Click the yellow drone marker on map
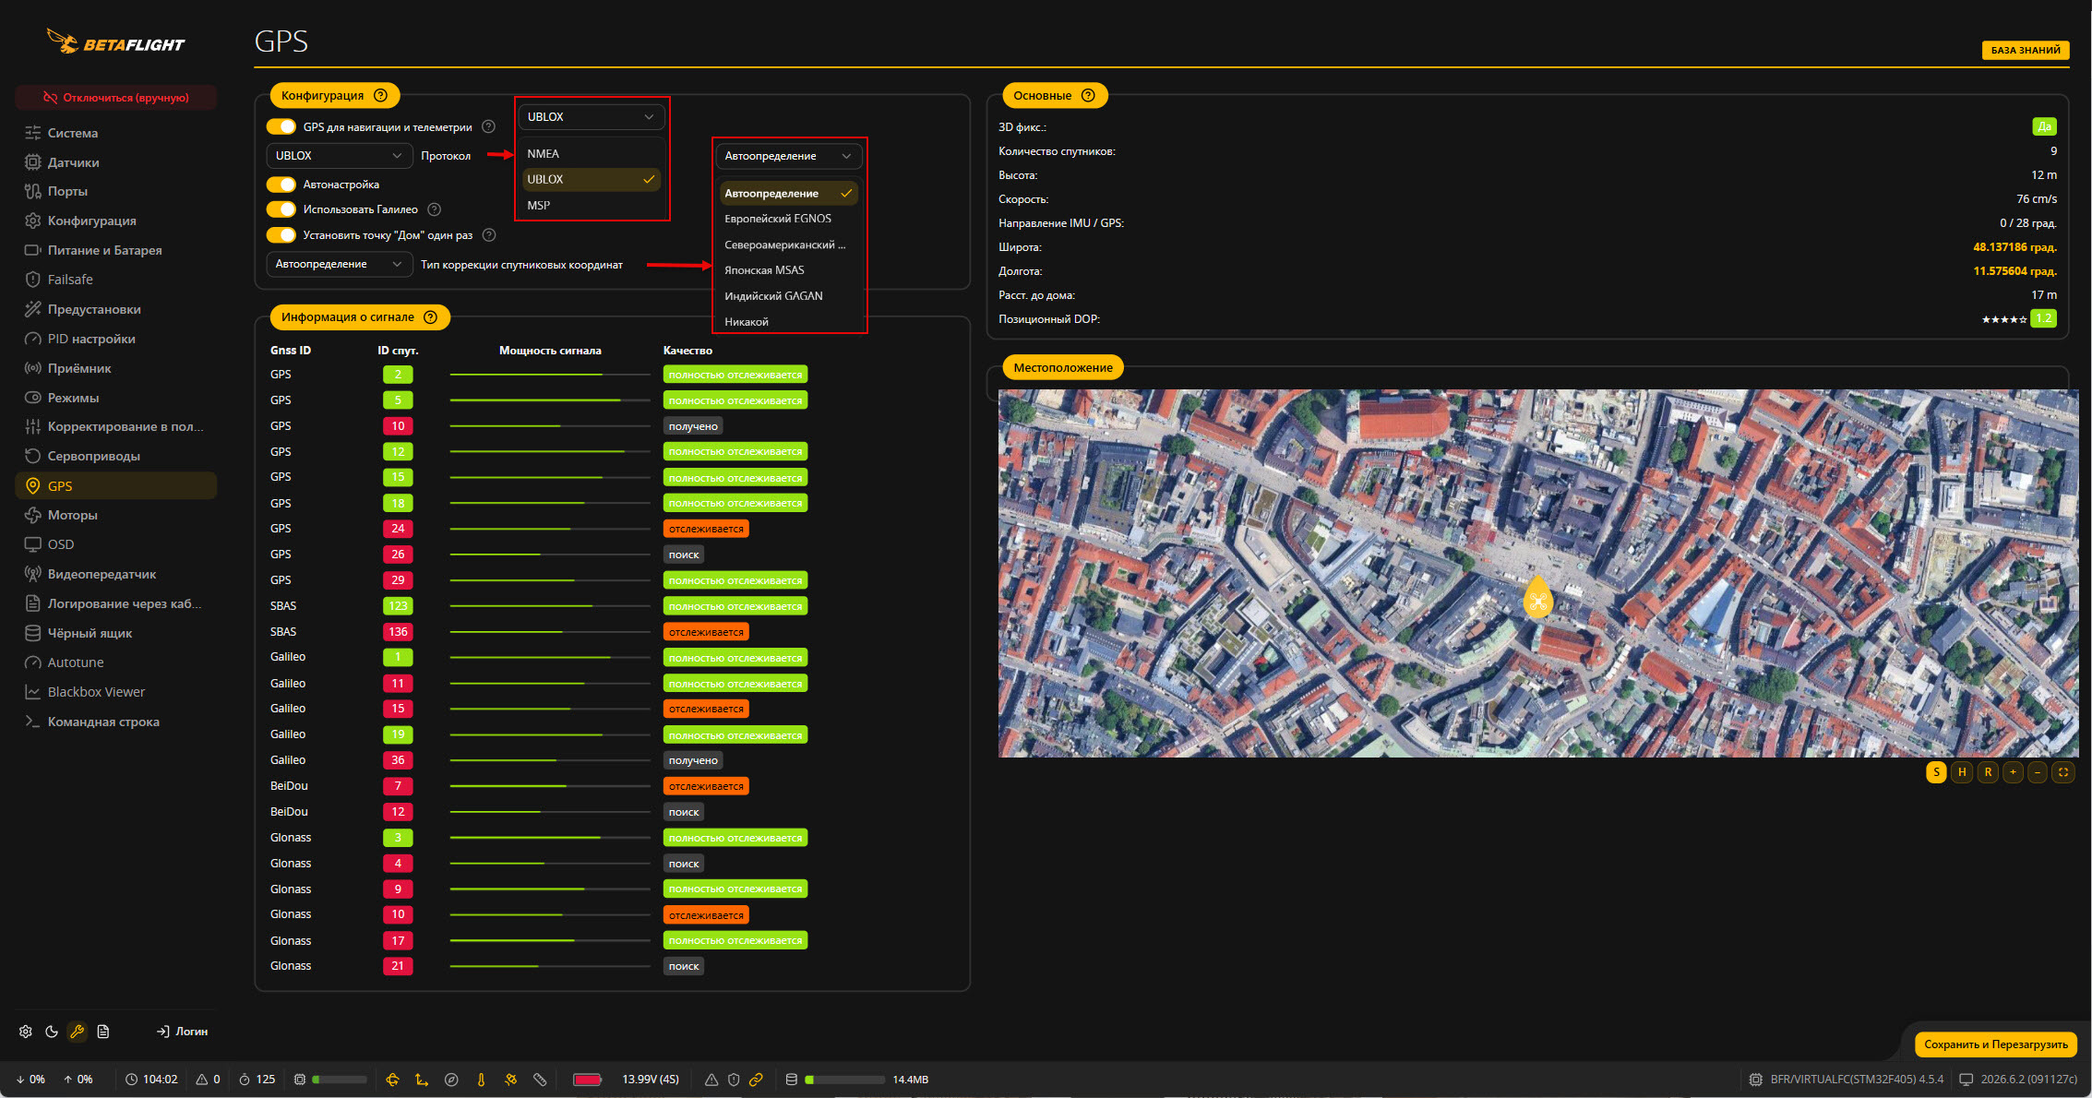Viewport: 2092px width, 1098px height. pyautogui.click(x=1537, y=598)
